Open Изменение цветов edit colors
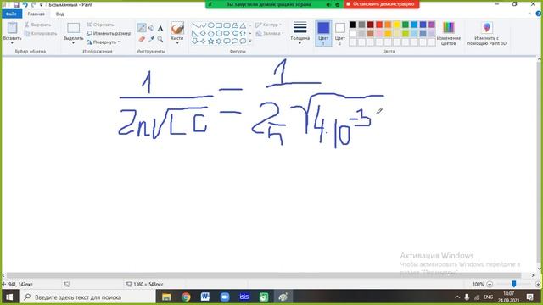 coord(448,33)
